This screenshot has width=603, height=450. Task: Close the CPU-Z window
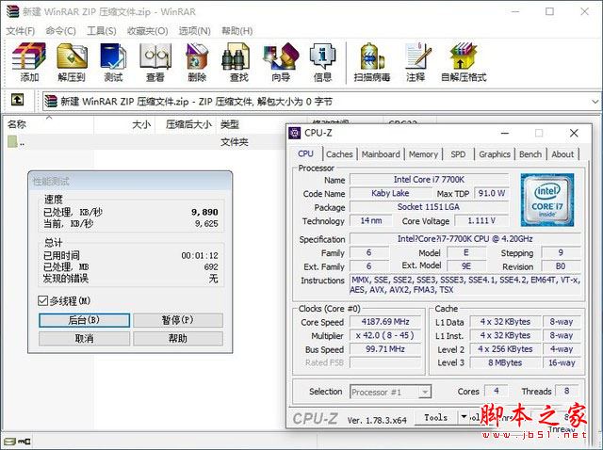pos(574,133)
